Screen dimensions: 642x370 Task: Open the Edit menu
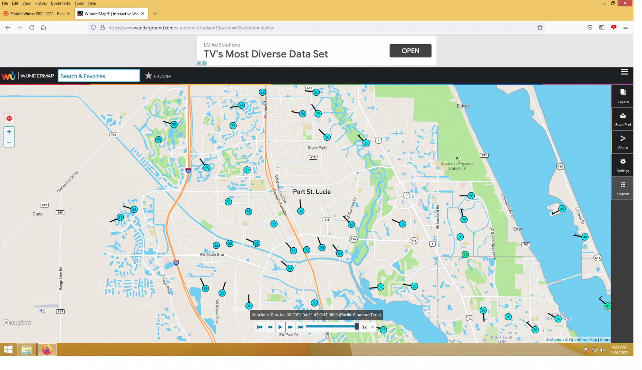point(15,3)
